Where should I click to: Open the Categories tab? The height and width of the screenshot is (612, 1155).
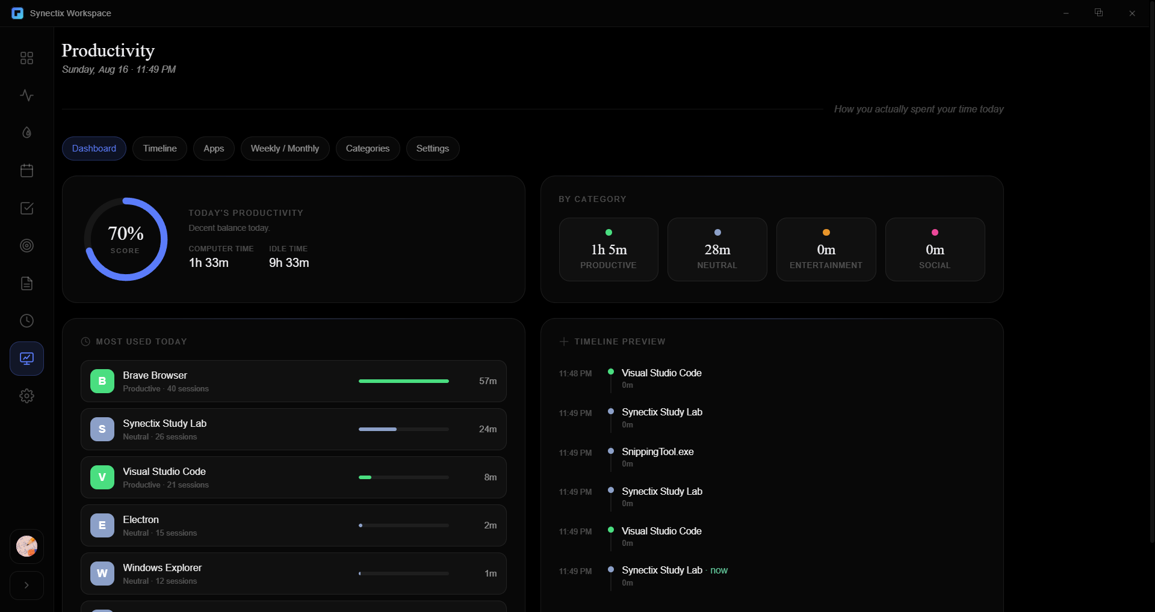368,148
